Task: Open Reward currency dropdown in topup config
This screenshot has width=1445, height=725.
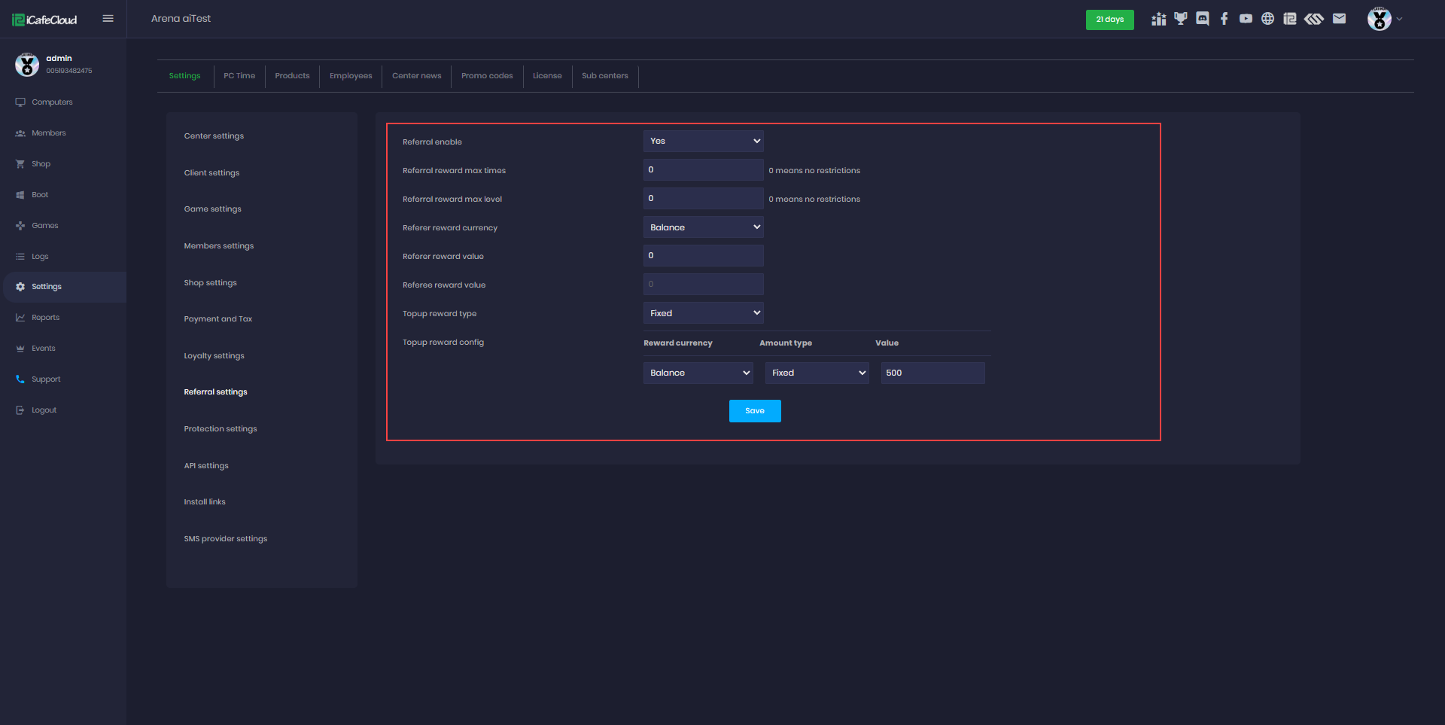Action: tap(698, 373)
